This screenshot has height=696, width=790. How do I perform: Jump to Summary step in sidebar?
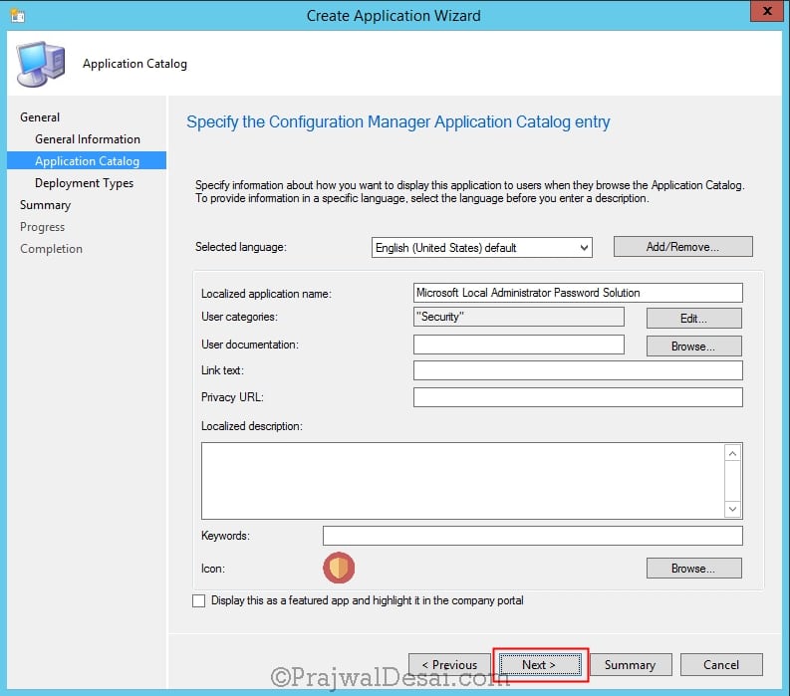point(46,205)
